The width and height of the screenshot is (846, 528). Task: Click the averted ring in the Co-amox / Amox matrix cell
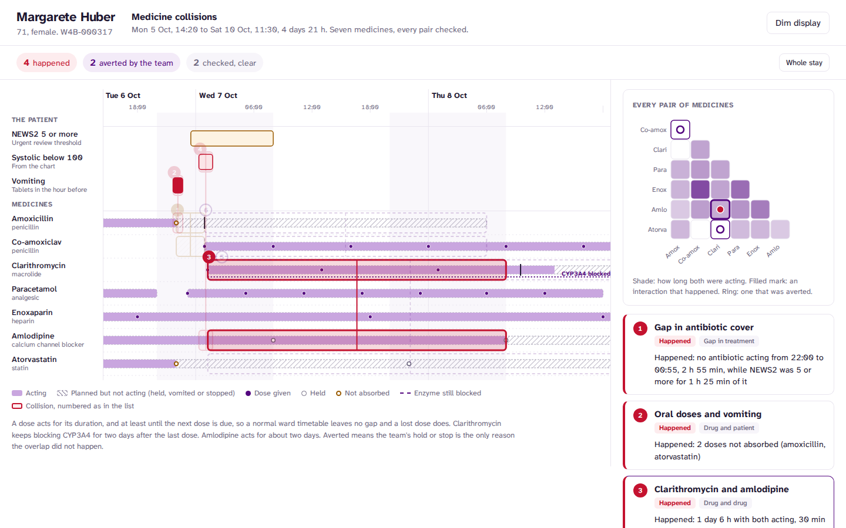click(680, 130)
